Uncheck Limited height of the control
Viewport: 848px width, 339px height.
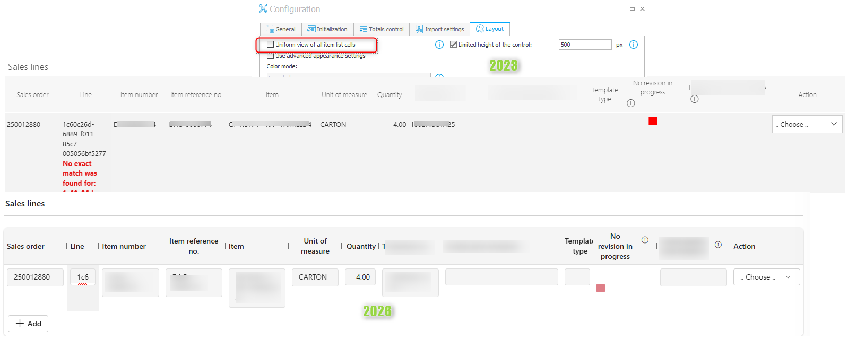(453, 45)
